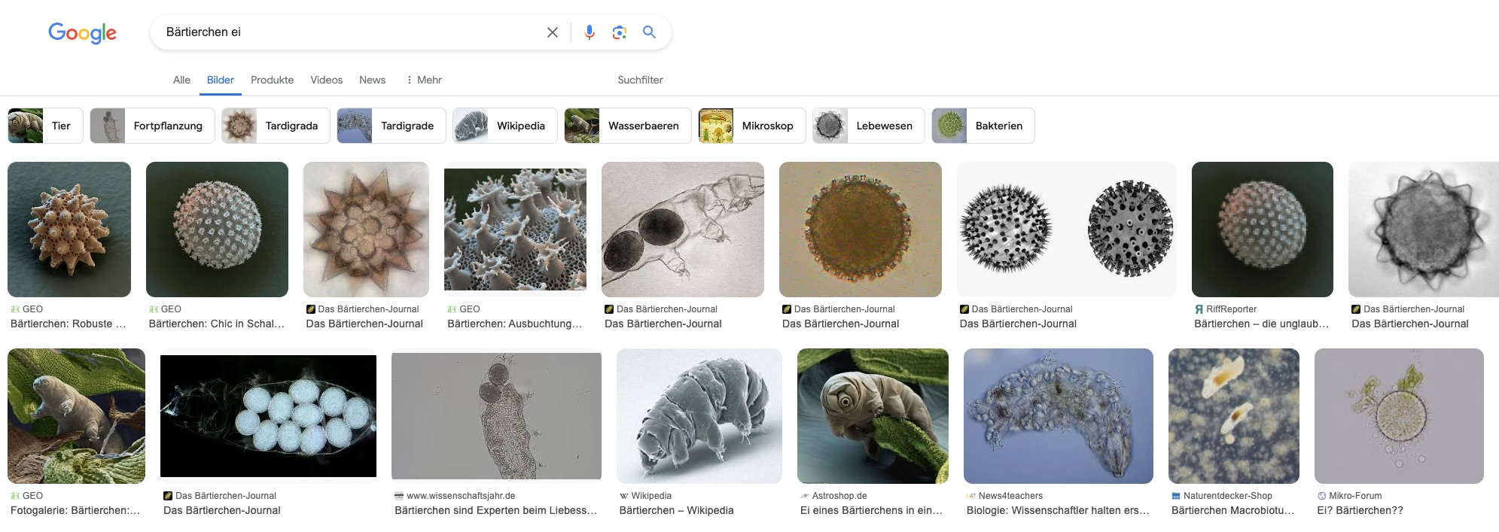This screenshot has height=532, width=1499.
Task: Open GEO image 'Bärtierchen: Ausbuchtung'
Action: [x=515, y=230]
